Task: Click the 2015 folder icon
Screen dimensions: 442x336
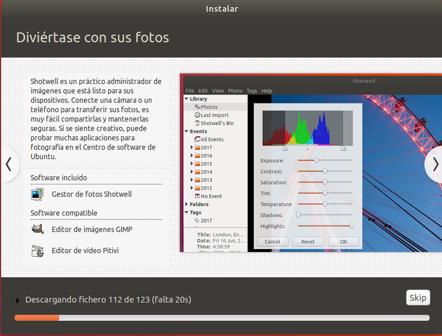Action: (x=197, y=164)
